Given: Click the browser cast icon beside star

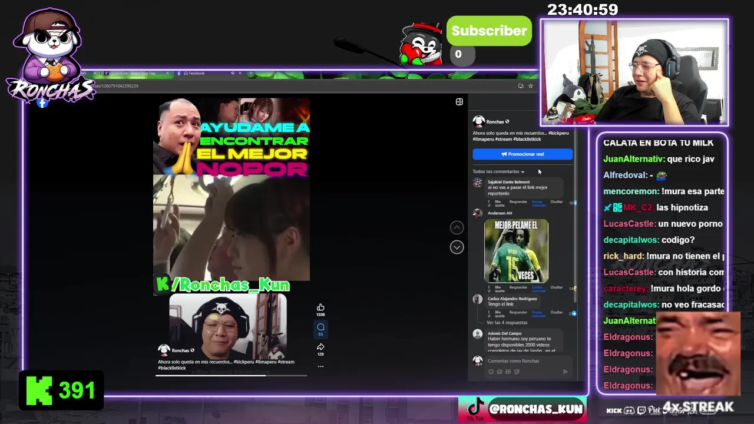Looking at the screenshot, I should 521,86.
